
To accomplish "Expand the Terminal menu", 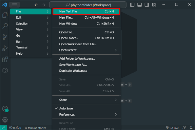I will tap(31, 48).
